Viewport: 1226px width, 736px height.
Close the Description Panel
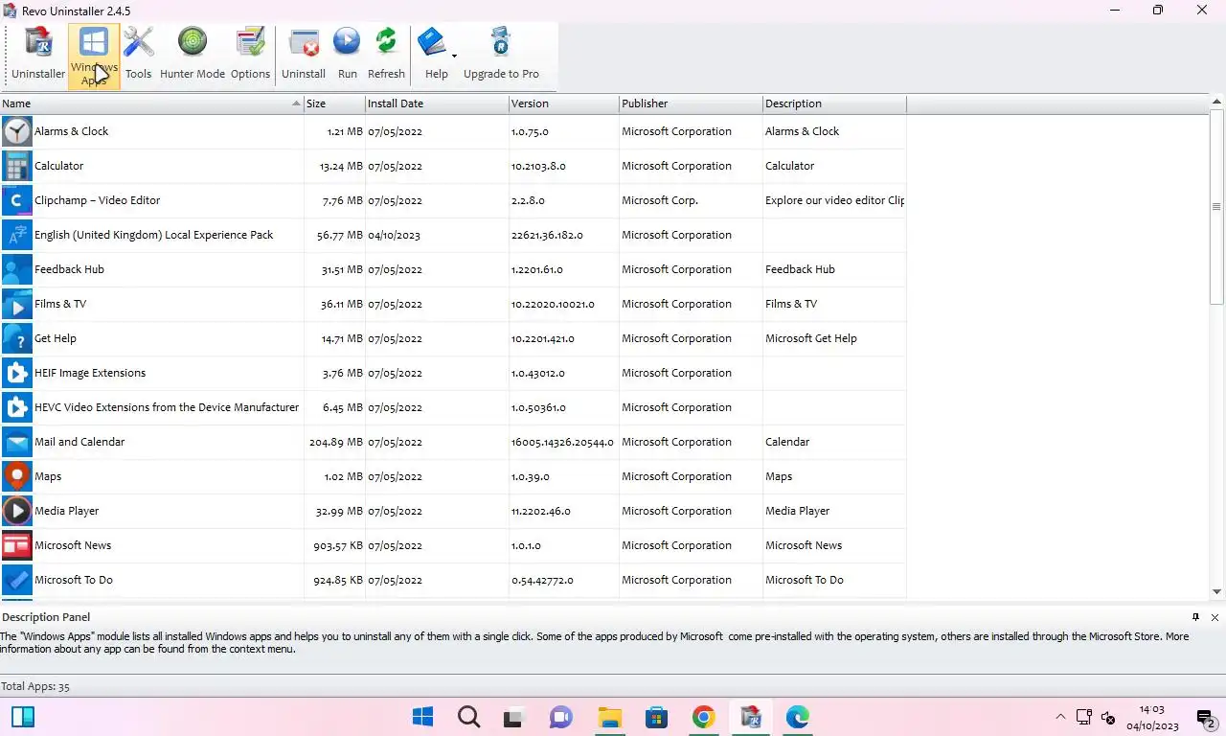pos(1215,617)
